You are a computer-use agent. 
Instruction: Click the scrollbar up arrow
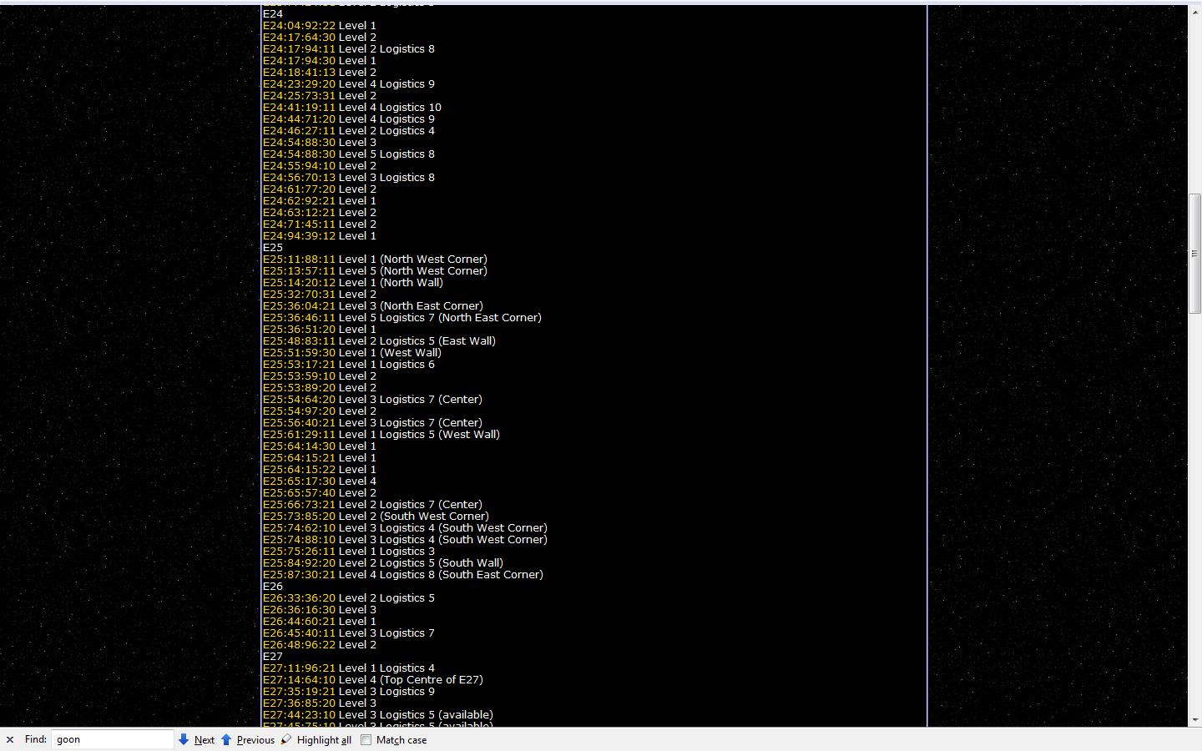click(1194, 11)
